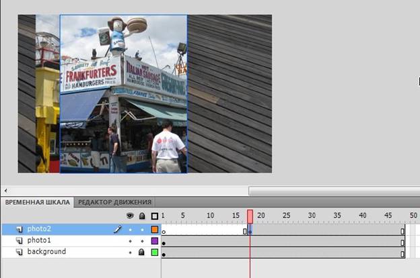The height and width of the screenshot is (278, 420).
Task: Click the red playhead marker
Action: pos(250,216)
